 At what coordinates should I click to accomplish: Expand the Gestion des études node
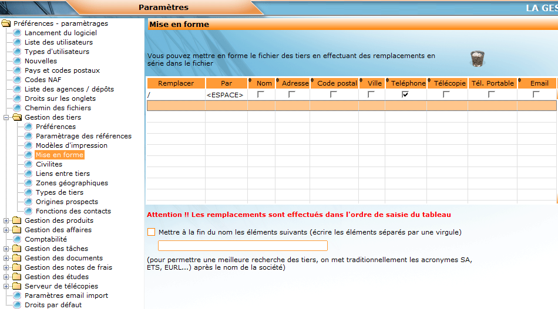(6, 277)
